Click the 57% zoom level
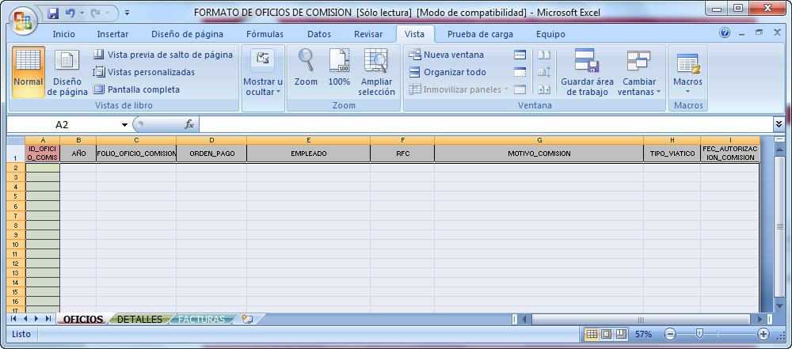Screen dimensions: 792x349 pos(643,334)
